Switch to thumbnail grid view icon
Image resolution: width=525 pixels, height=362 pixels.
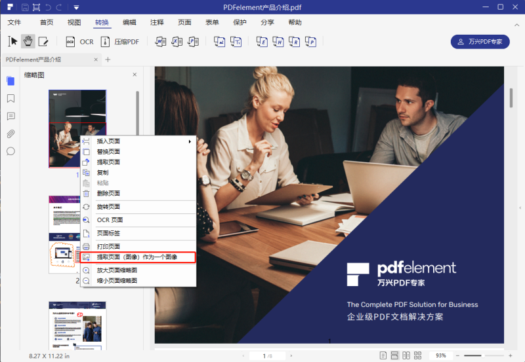pos(417,355)
